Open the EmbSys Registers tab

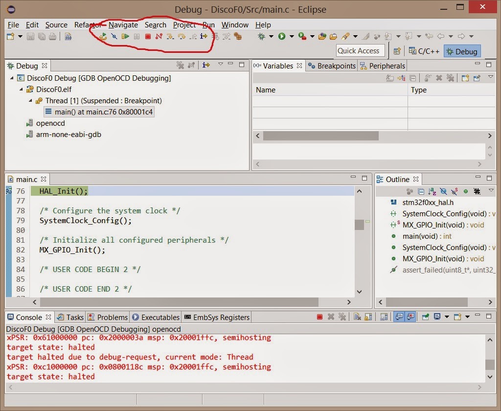(x=217, y=317)
